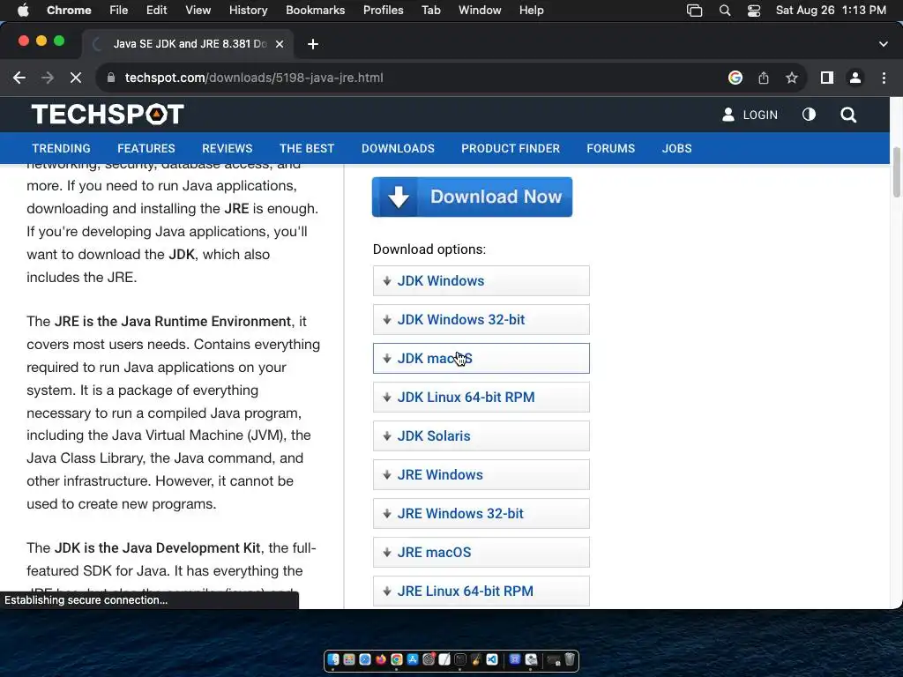
Task: Click the Google icon in address bar
Action: 735,78
